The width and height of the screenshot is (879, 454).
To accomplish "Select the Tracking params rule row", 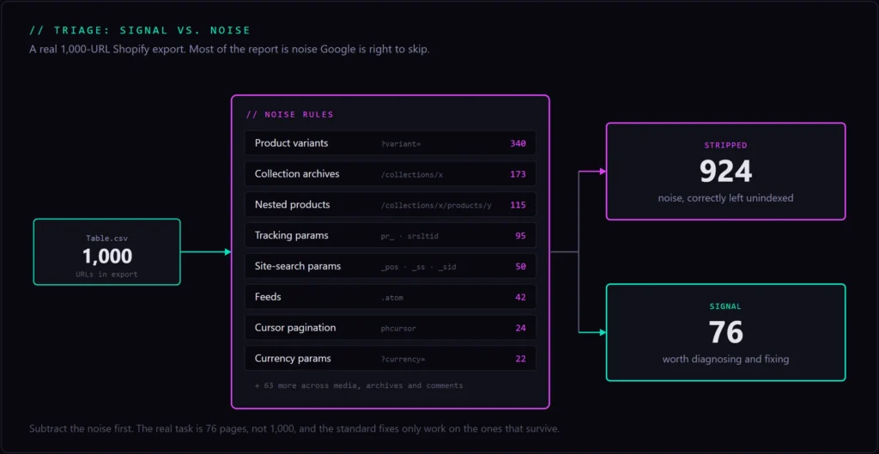I will 391,235.
